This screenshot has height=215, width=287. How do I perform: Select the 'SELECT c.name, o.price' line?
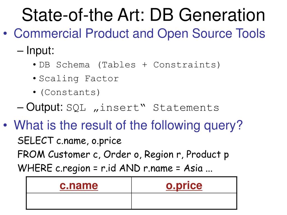coord(70,141)
